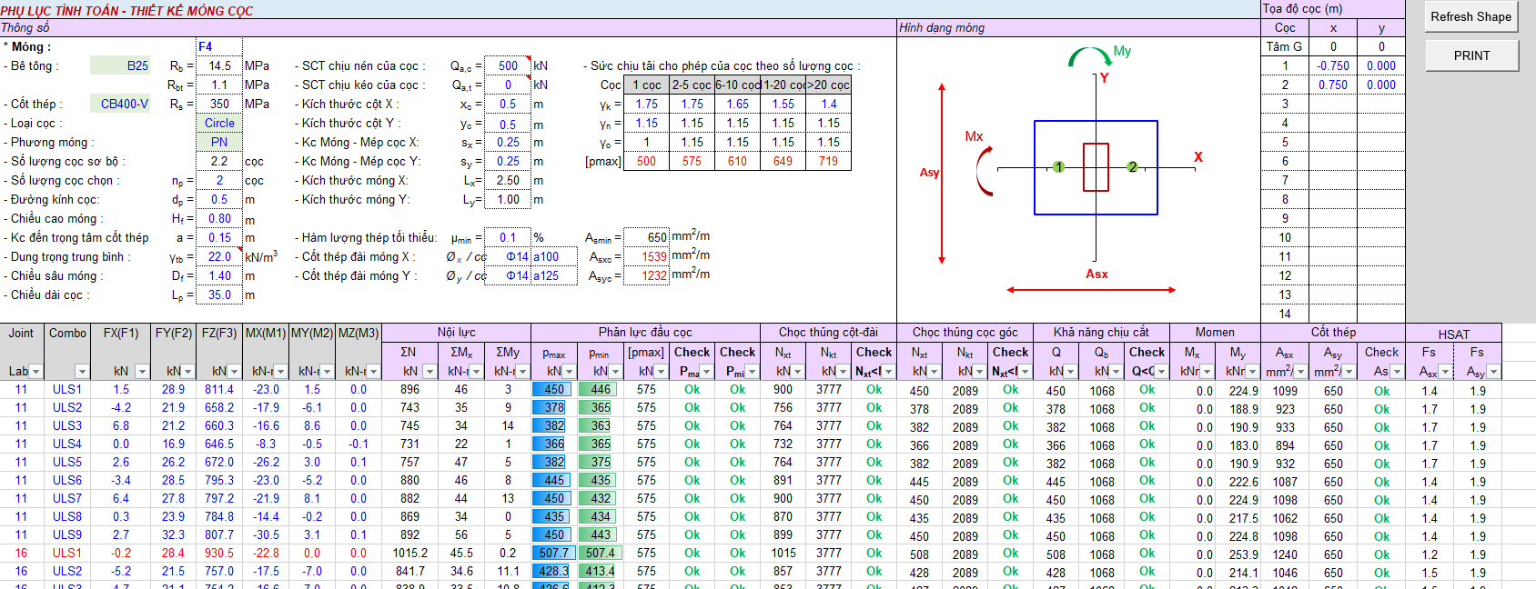Select the μmin minimum steel ratio cell

tap(508, 237)
